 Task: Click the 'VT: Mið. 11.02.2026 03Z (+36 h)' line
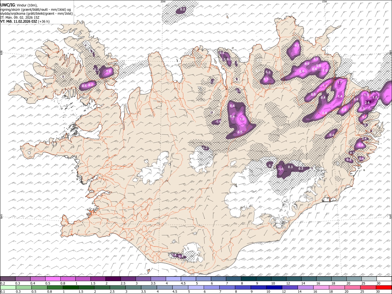click(x=25, y=21)
